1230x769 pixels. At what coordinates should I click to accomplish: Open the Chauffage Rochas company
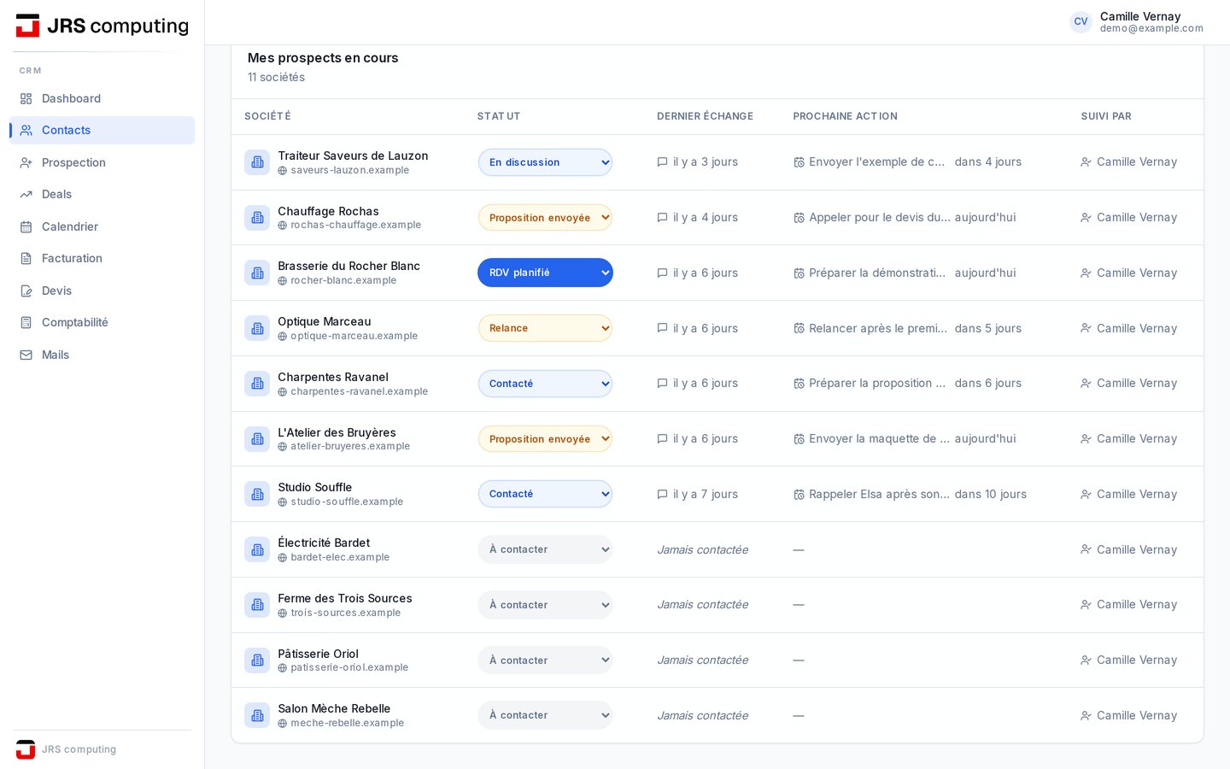[328, 211]
